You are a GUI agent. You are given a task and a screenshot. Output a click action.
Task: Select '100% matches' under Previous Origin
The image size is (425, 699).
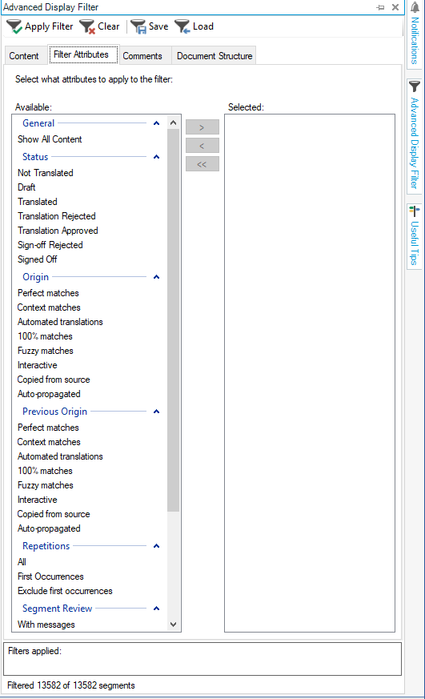point(45,471)
